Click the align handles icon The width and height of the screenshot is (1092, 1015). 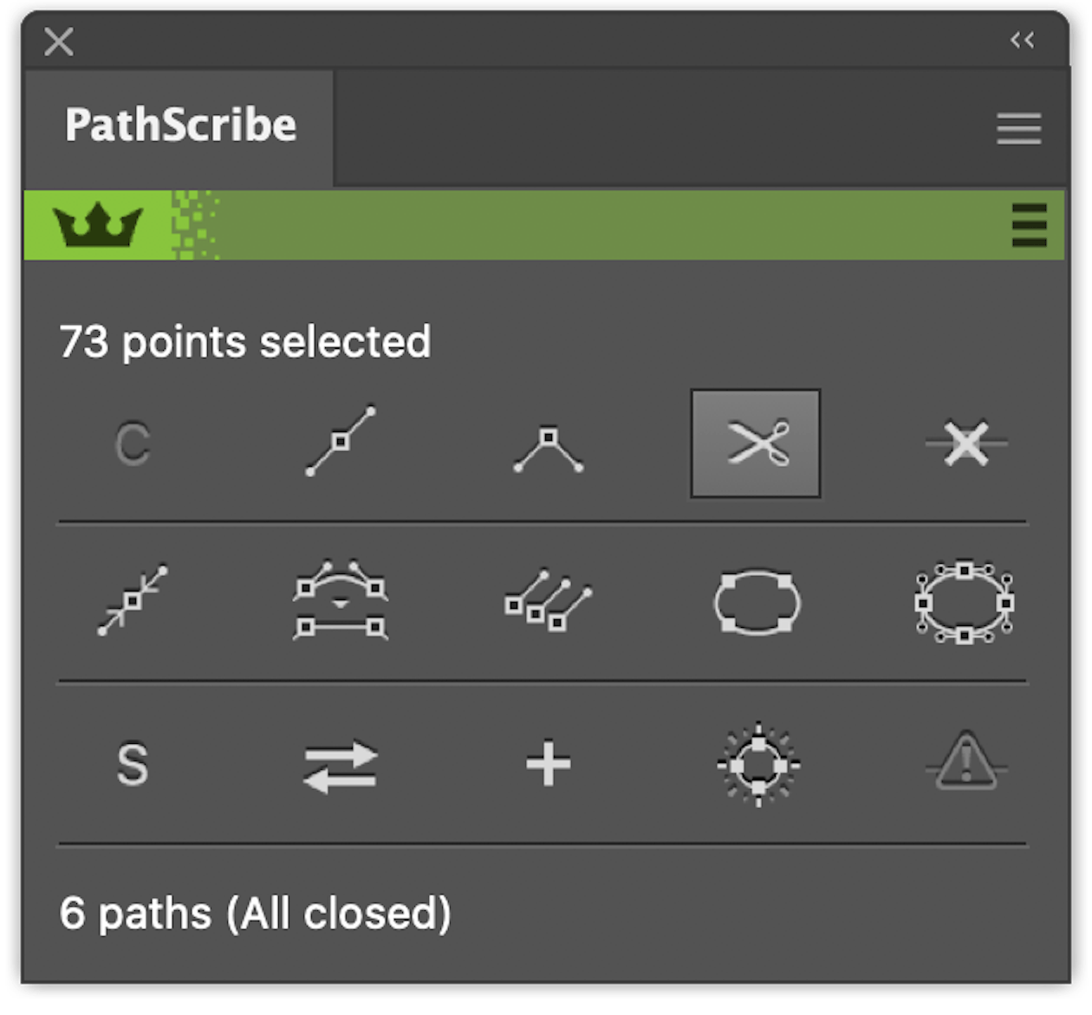click(x=341, y=601)
